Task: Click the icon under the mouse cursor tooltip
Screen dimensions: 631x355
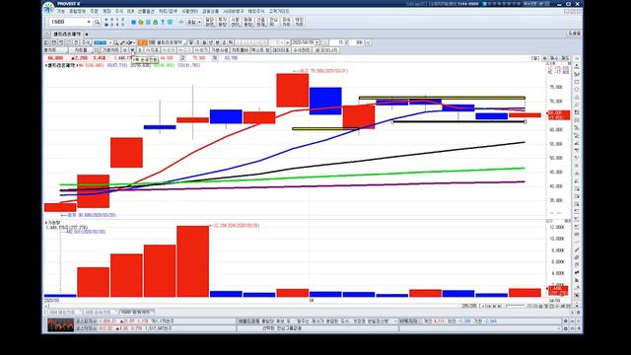Action: [x=132, y=50]
